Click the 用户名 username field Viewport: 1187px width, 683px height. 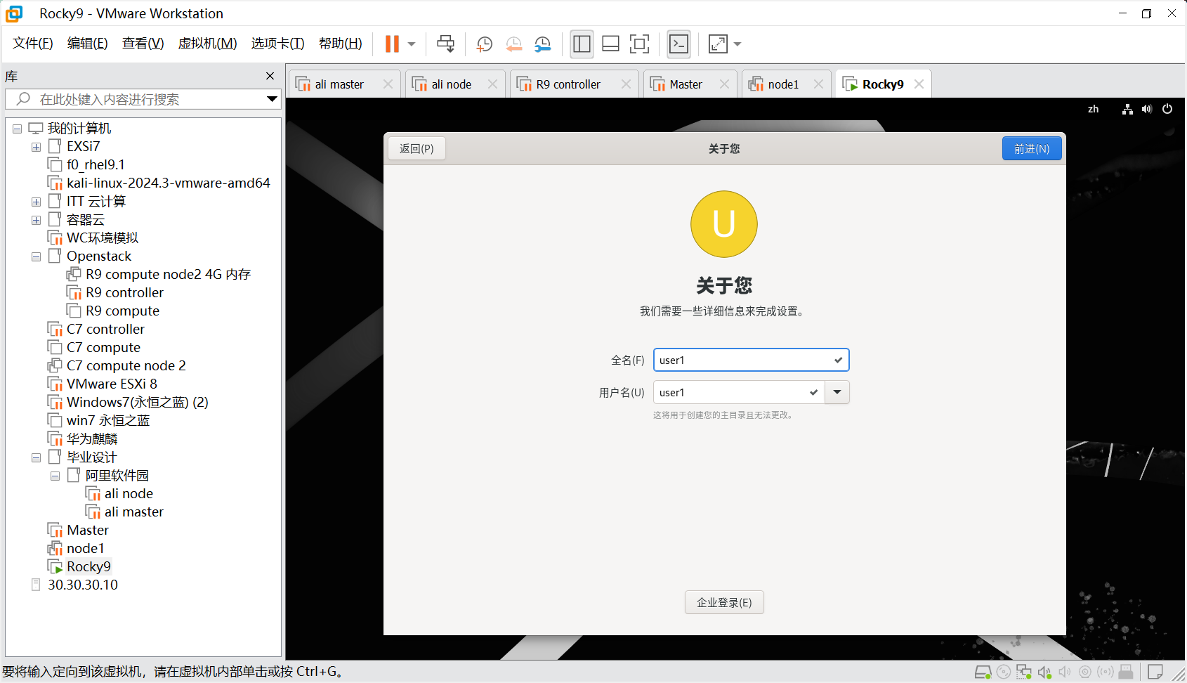[x=739, y=392]
